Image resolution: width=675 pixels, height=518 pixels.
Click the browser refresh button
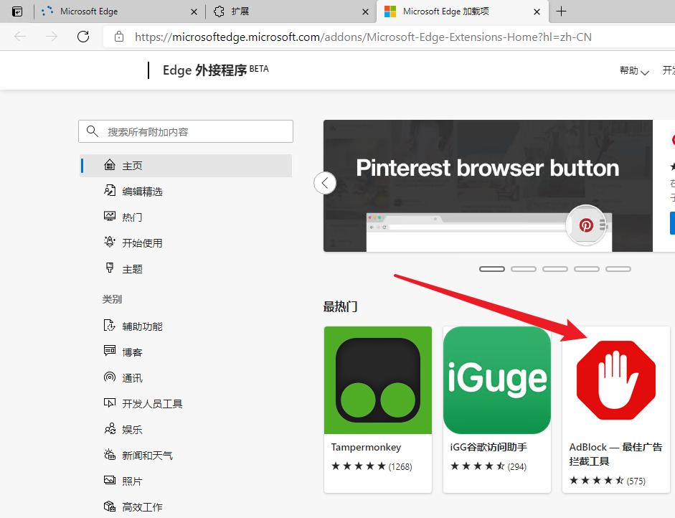83,37
